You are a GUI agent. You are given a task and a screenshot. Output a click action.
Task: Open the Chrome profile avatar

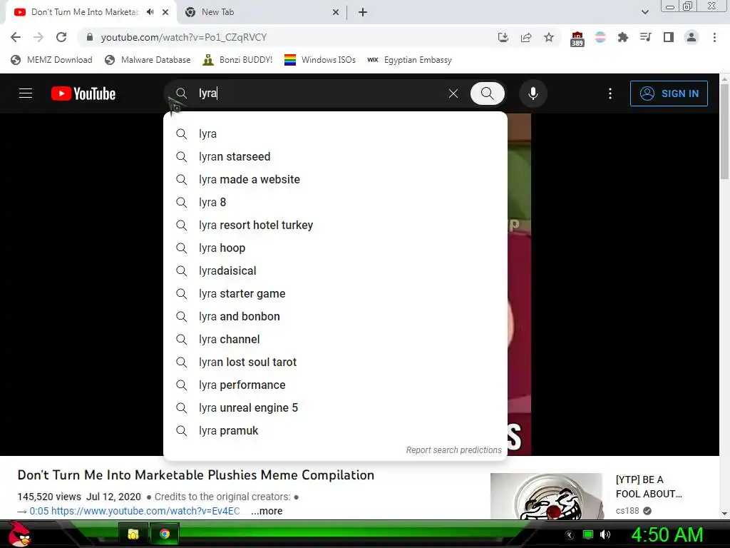(692, 37)
